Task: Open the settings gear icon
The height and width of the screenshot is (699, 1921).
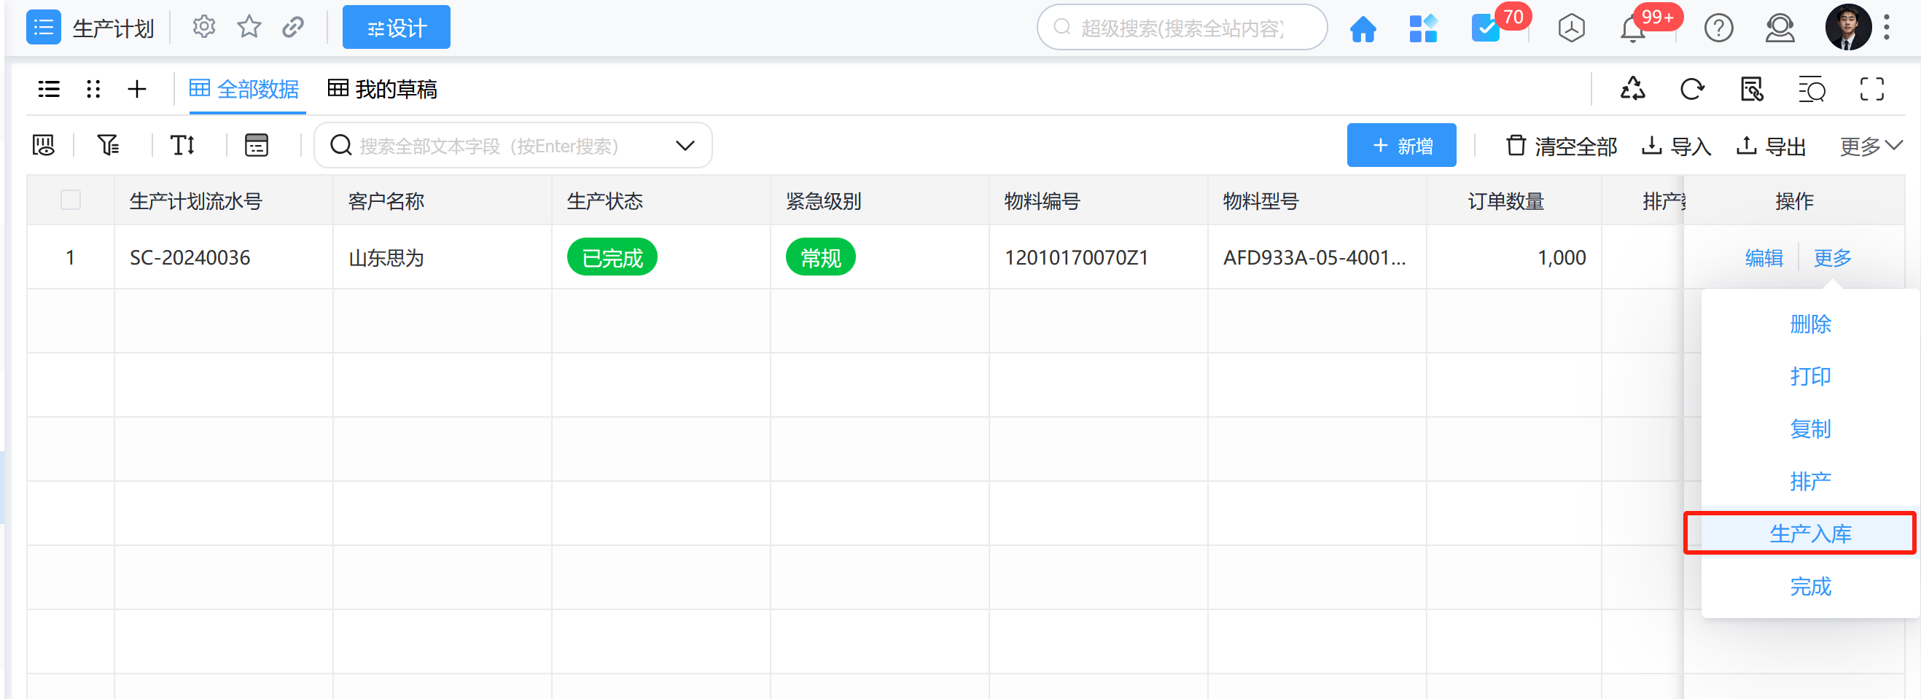Action: (203, 28)
